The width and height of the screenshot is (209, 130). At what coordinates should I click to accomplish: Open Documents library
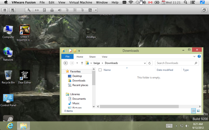click(x=79, y=99)
